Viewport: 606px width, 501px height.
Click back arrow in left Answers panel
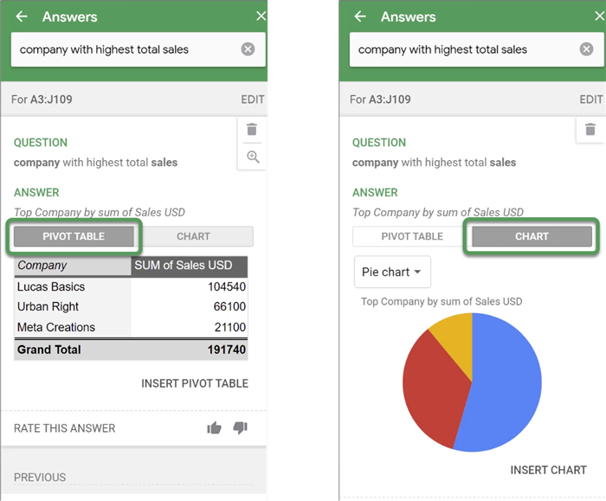click(22, 16)
